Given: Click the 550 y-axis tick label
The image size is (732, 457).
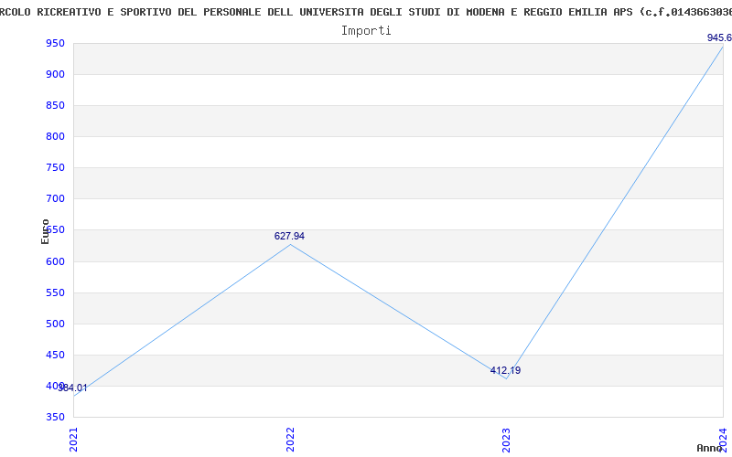Looking at the screenshot, I should pyautogui.click(x=55, y=292).
